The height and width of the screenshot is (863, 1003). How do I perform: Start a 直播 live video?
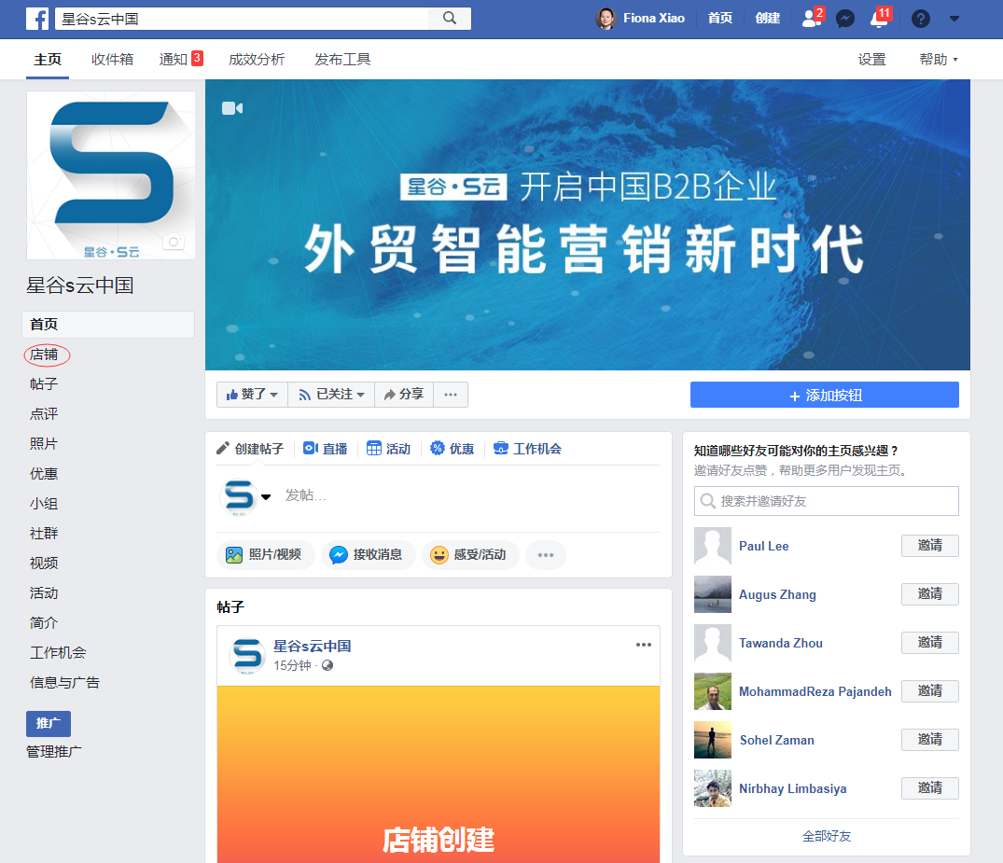coord(326,449)
